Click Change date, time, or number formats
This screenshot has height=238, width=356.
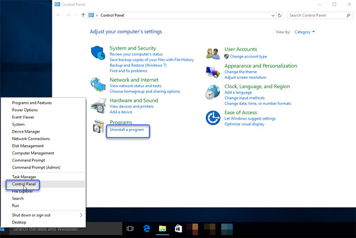(258, 103)
